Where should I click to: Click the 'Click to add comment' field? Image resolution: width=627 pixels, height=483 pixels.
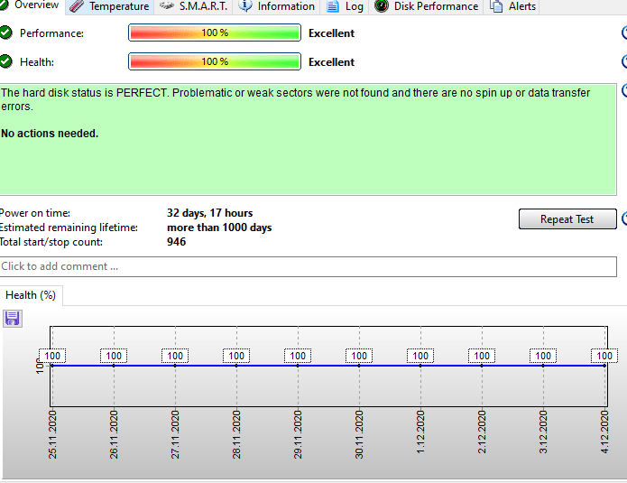pos(309,266)
